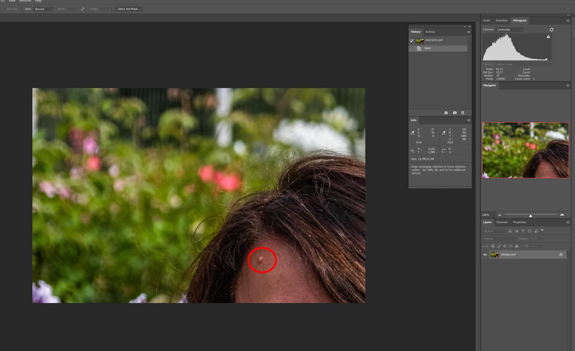
Task: Click the Select and Mask button
Action: 128,9
